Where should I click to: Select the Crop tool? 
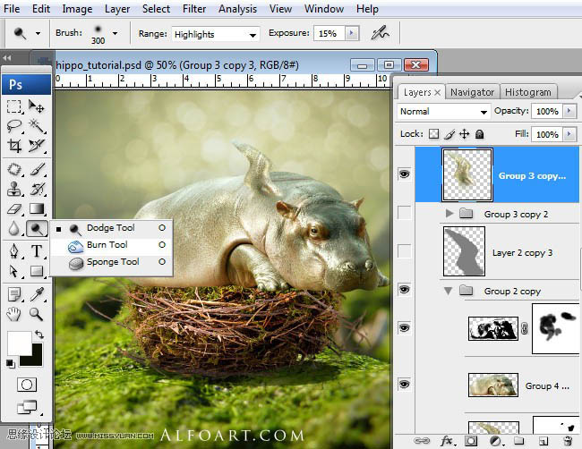14,145
